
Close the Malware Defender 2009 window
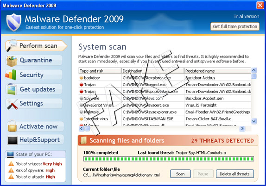coord(260,5)
